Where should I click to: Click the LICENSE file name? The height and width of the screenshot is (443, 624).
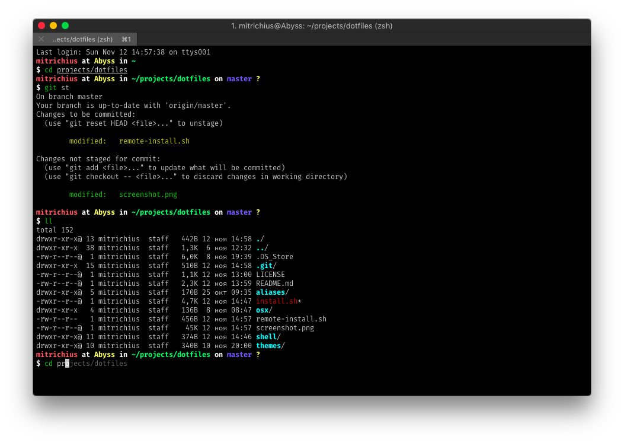pyautogui.click(x=271, y=275)
